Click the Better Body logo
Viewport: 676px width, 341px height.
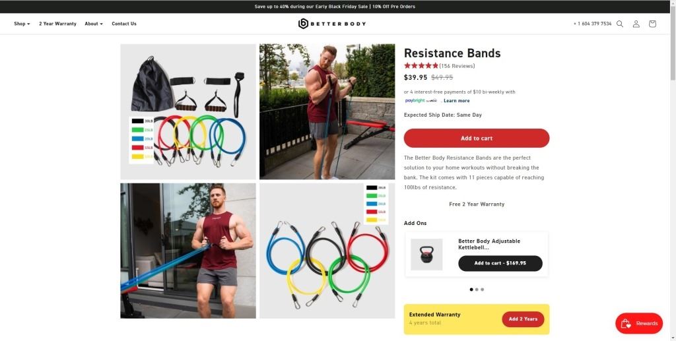tap(332, 24)
